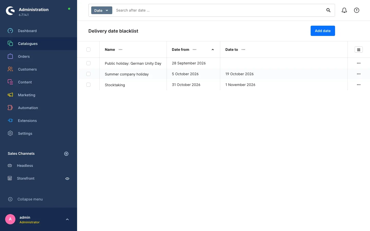
Task: Go to the Dashboard menu item
Action: tap(39, 31)
